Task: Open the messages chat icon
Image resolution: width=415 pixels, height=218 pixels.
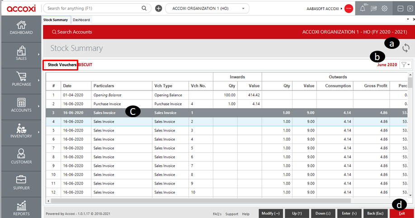Action: click(x=373, y=9)
